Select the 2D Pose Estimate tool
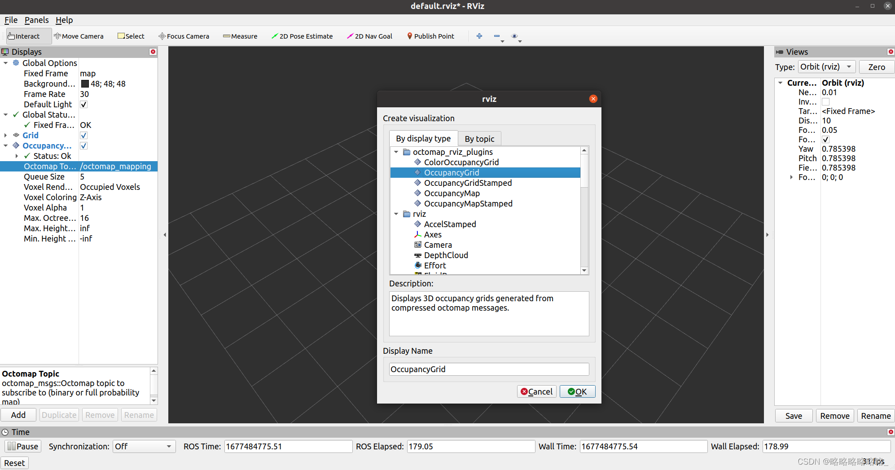 303,36
